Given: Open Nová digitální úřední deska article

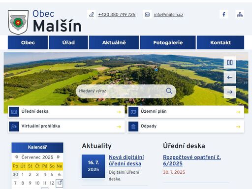Looking at the screenshot, I should pos(126,160).
